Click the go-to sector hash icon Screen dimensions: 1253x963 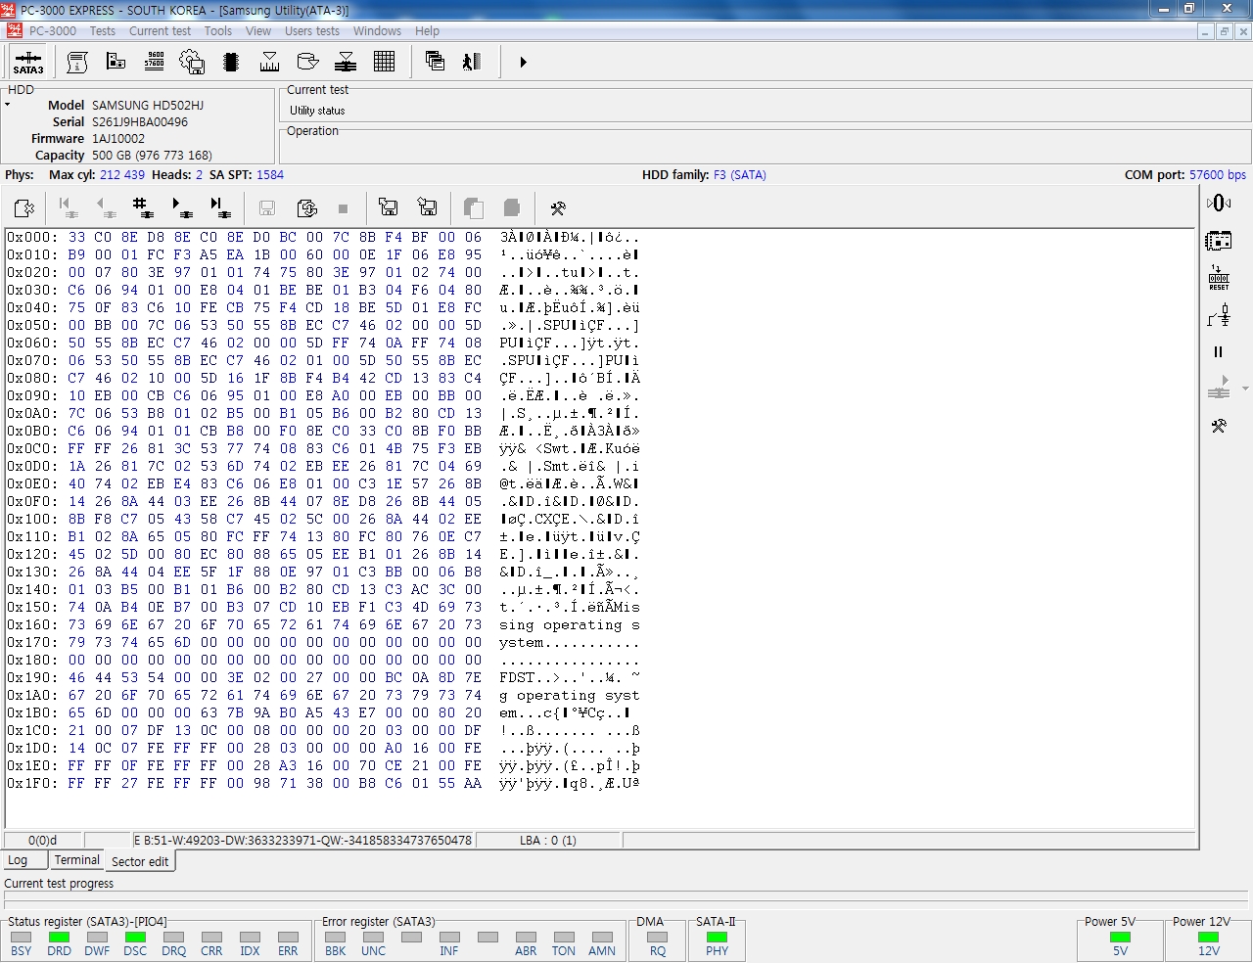point(143,207)
